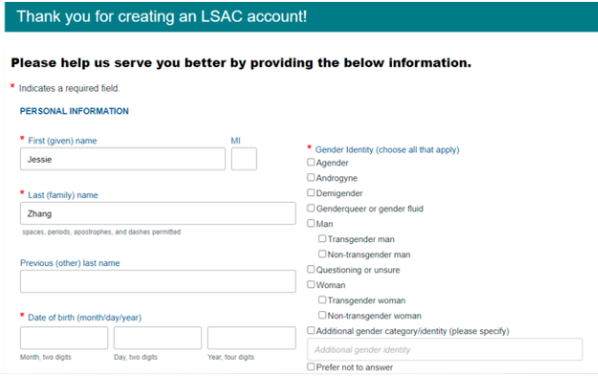
Task: Click the First (given) name field
Action: coord(123,159)
